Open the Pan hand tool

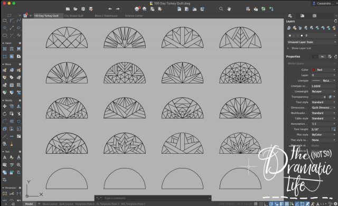click(x=229, y=9)
